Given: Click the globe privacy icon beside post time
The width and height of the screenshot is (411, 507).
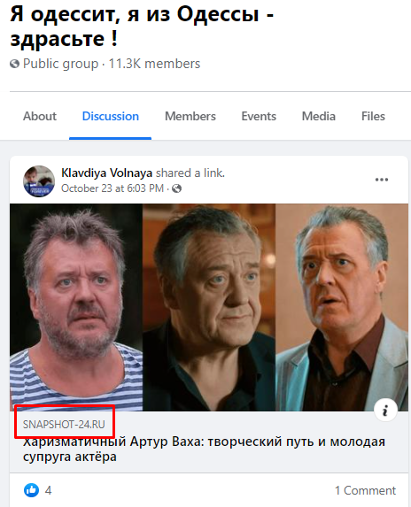Looking at the screenshot, I should (x=176, y=188).
